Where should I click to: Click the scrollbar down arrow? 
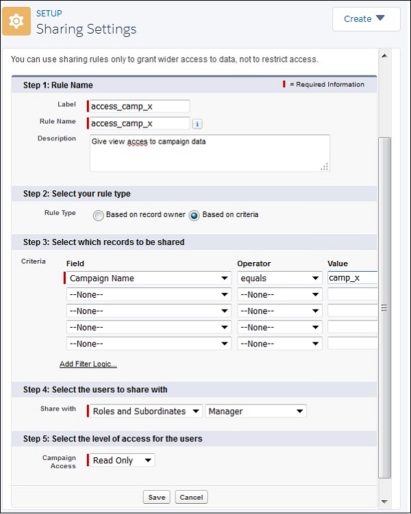385,501
